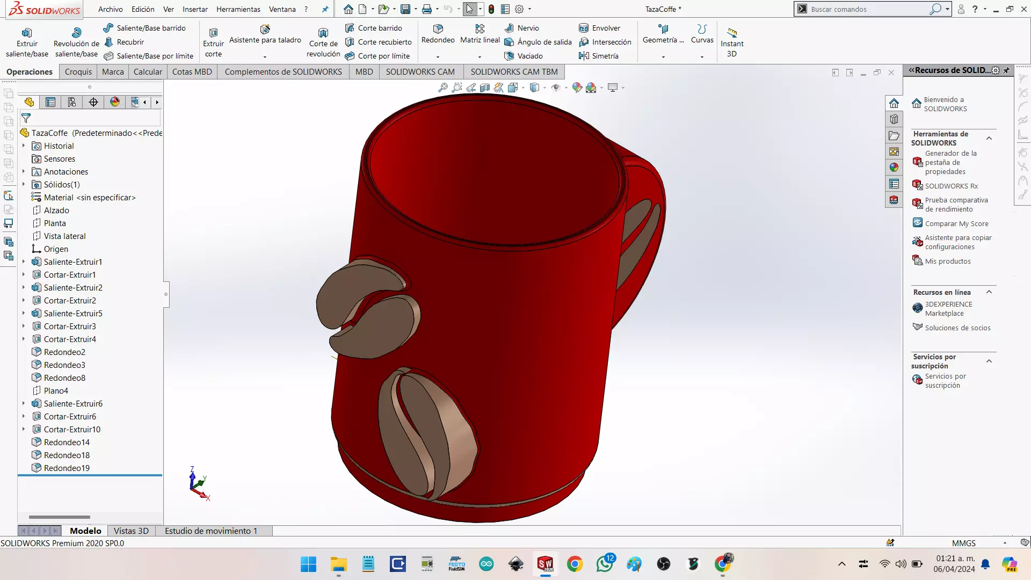Open Mis productos link
The image size is (1031, 580).
[x=948, y=261]
